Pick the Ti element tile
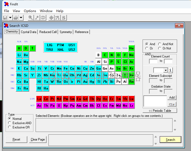 [39, 69]
